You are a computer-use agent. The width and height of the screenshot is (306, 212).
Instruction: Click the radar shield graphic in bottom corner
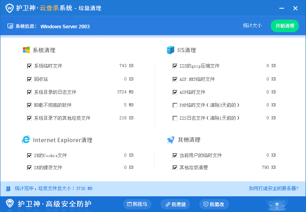click(x=277, y=205)
